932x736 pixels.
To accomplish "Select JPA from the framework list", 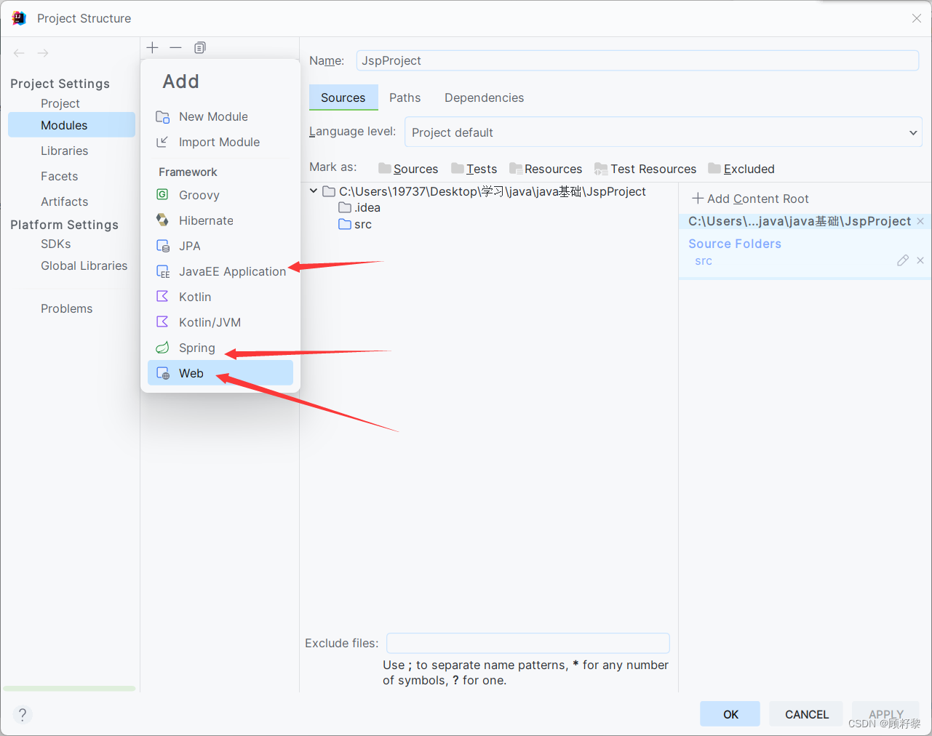I will click(220, 246).
